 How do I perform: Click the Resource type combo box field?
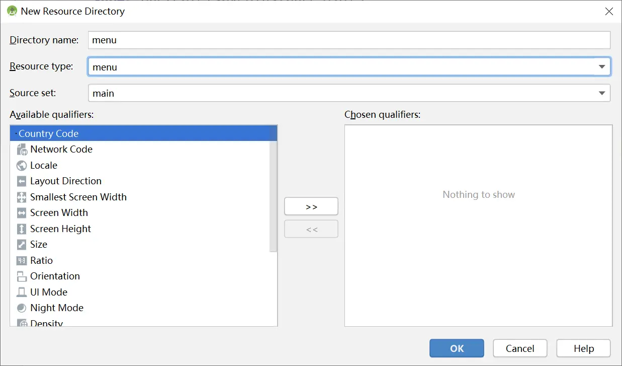(x=349, y=67)
